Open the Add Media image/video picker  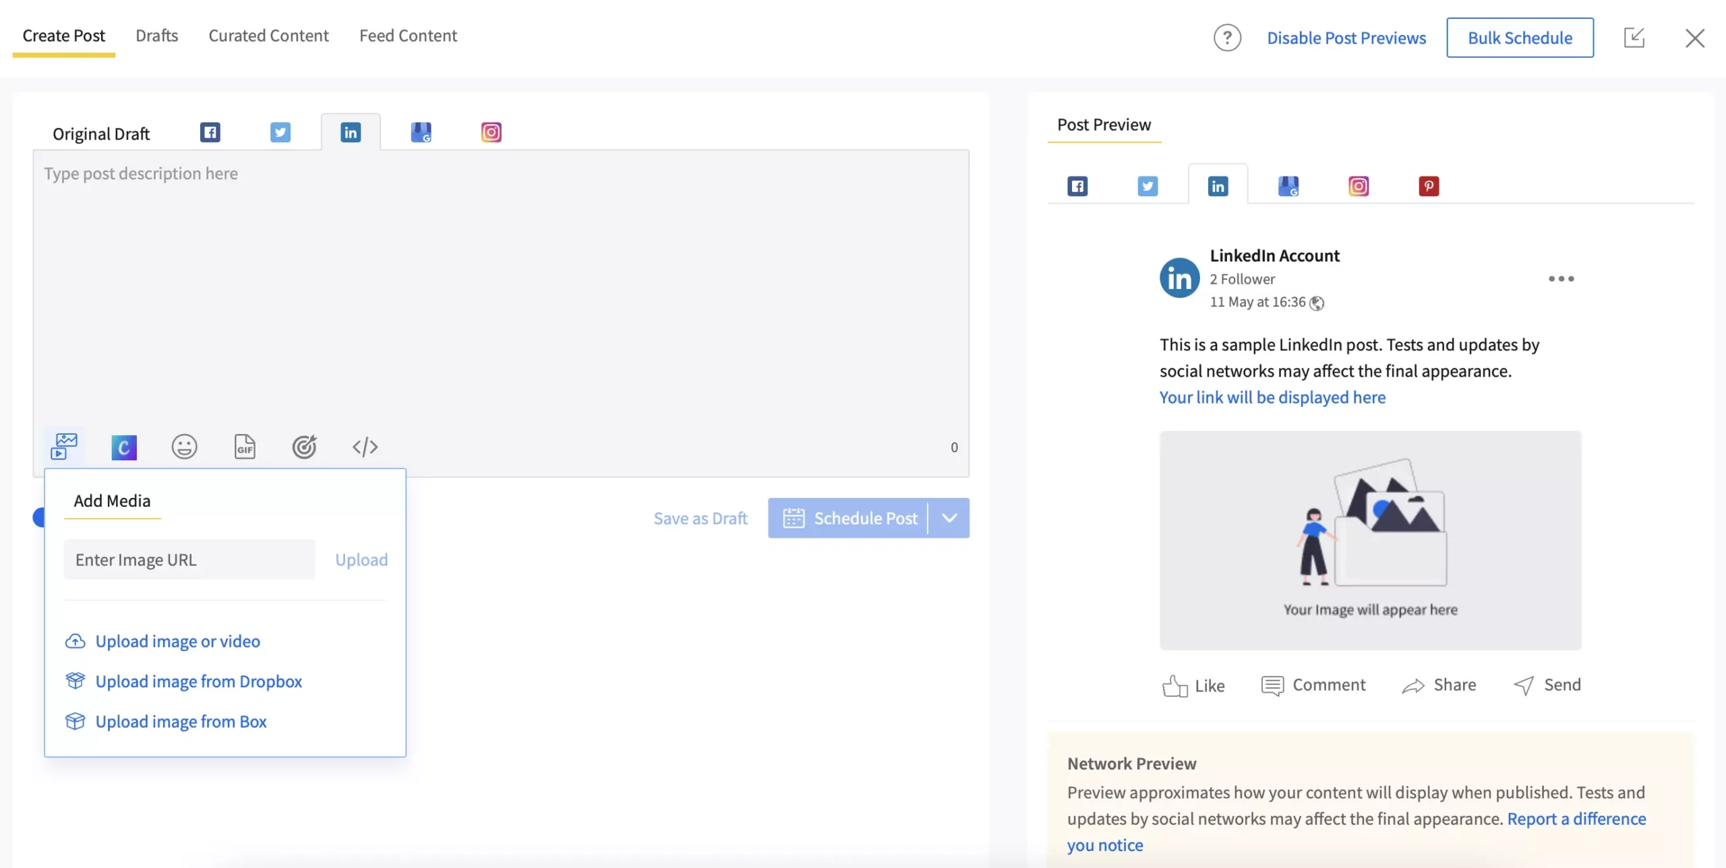pyautogui.click(x=64, y=446)
